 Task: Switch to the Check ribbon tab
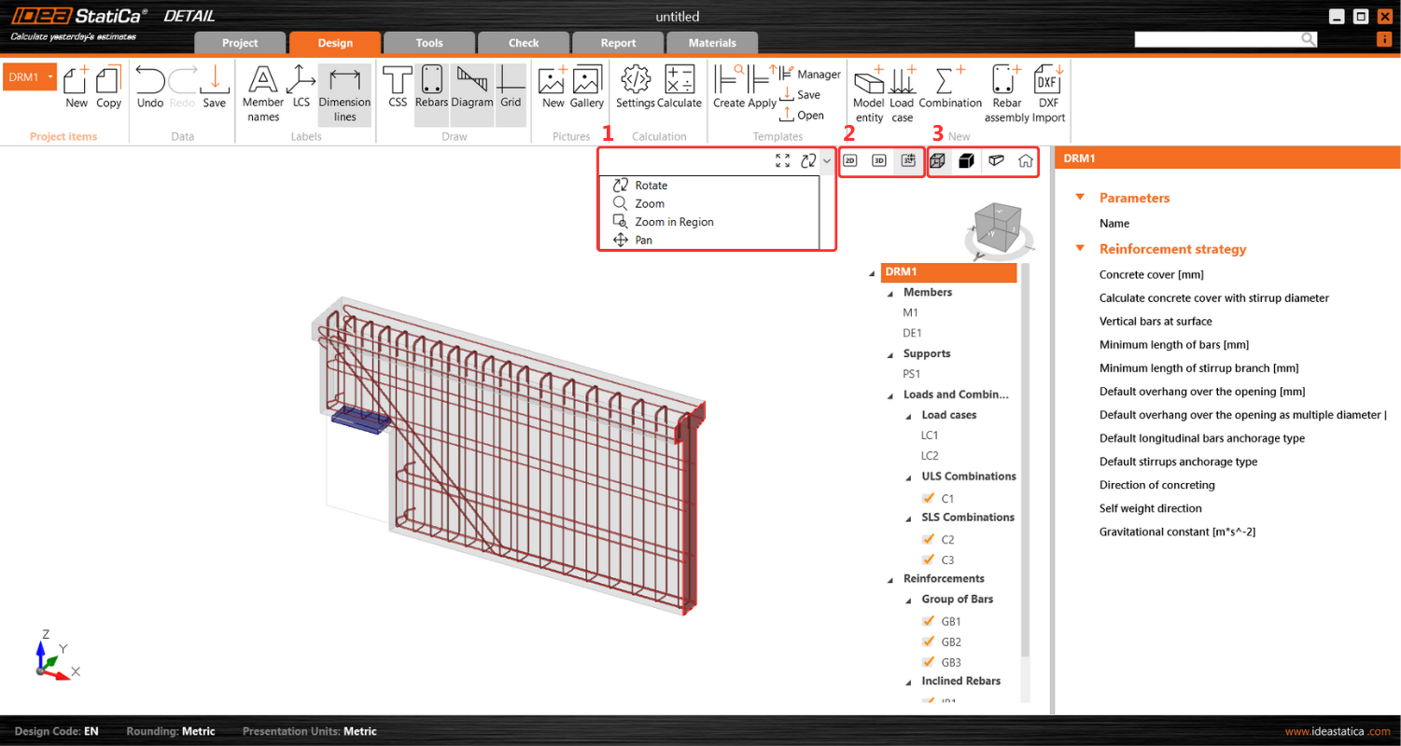[x=523, y=42]
